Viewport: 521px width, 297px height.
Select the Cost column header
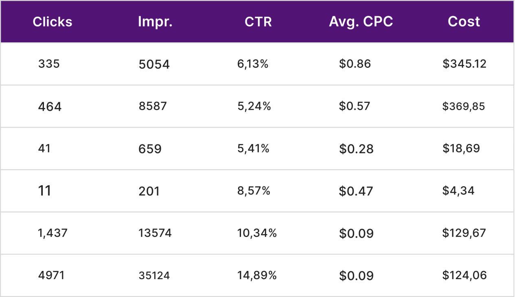464,22
